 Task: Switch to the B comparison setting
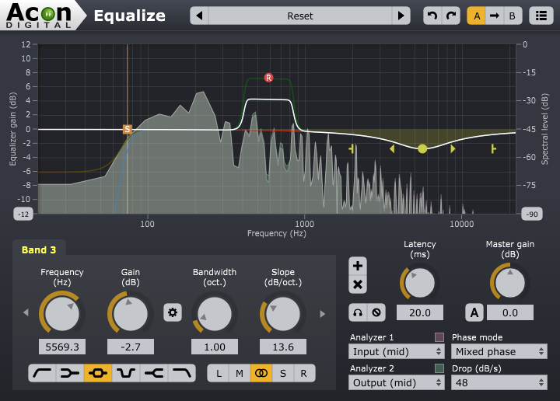tap(511, 16)
